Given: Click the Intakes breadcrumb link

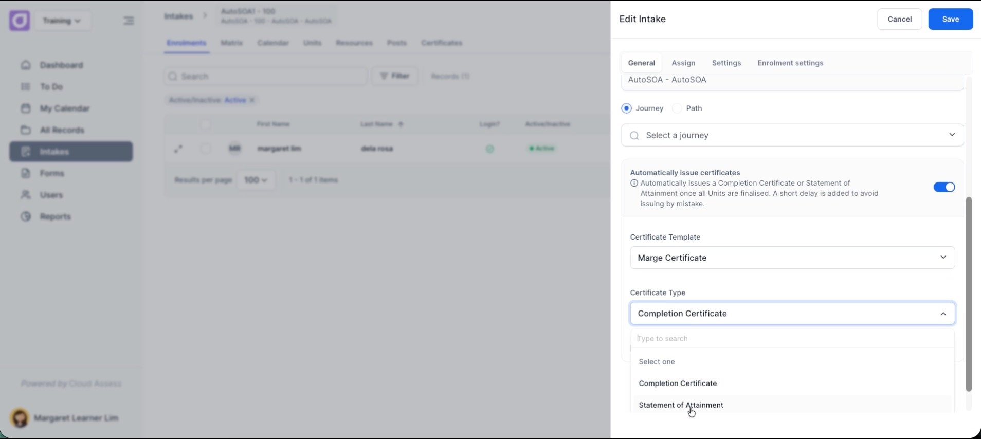Looking at the screenshot, I should (x=178, y=16).
